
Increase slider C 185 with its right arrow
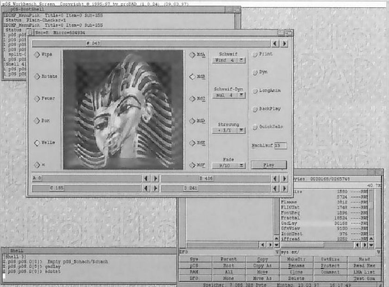pyautogui.click(x=155, y=188)
